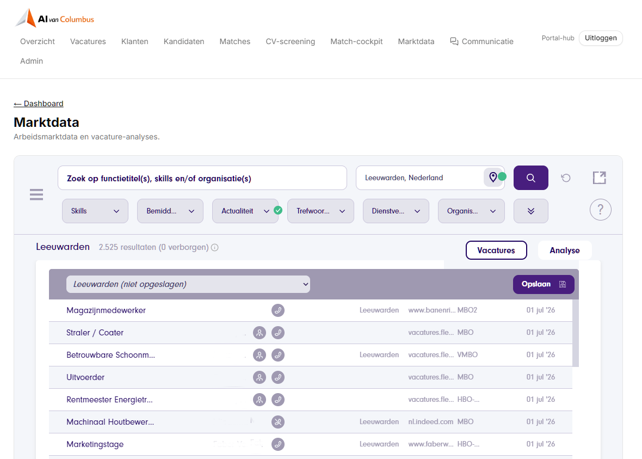Switch to the Vacatures results tab
Screen dimensions: 642x459
click(x=496, y=250)
